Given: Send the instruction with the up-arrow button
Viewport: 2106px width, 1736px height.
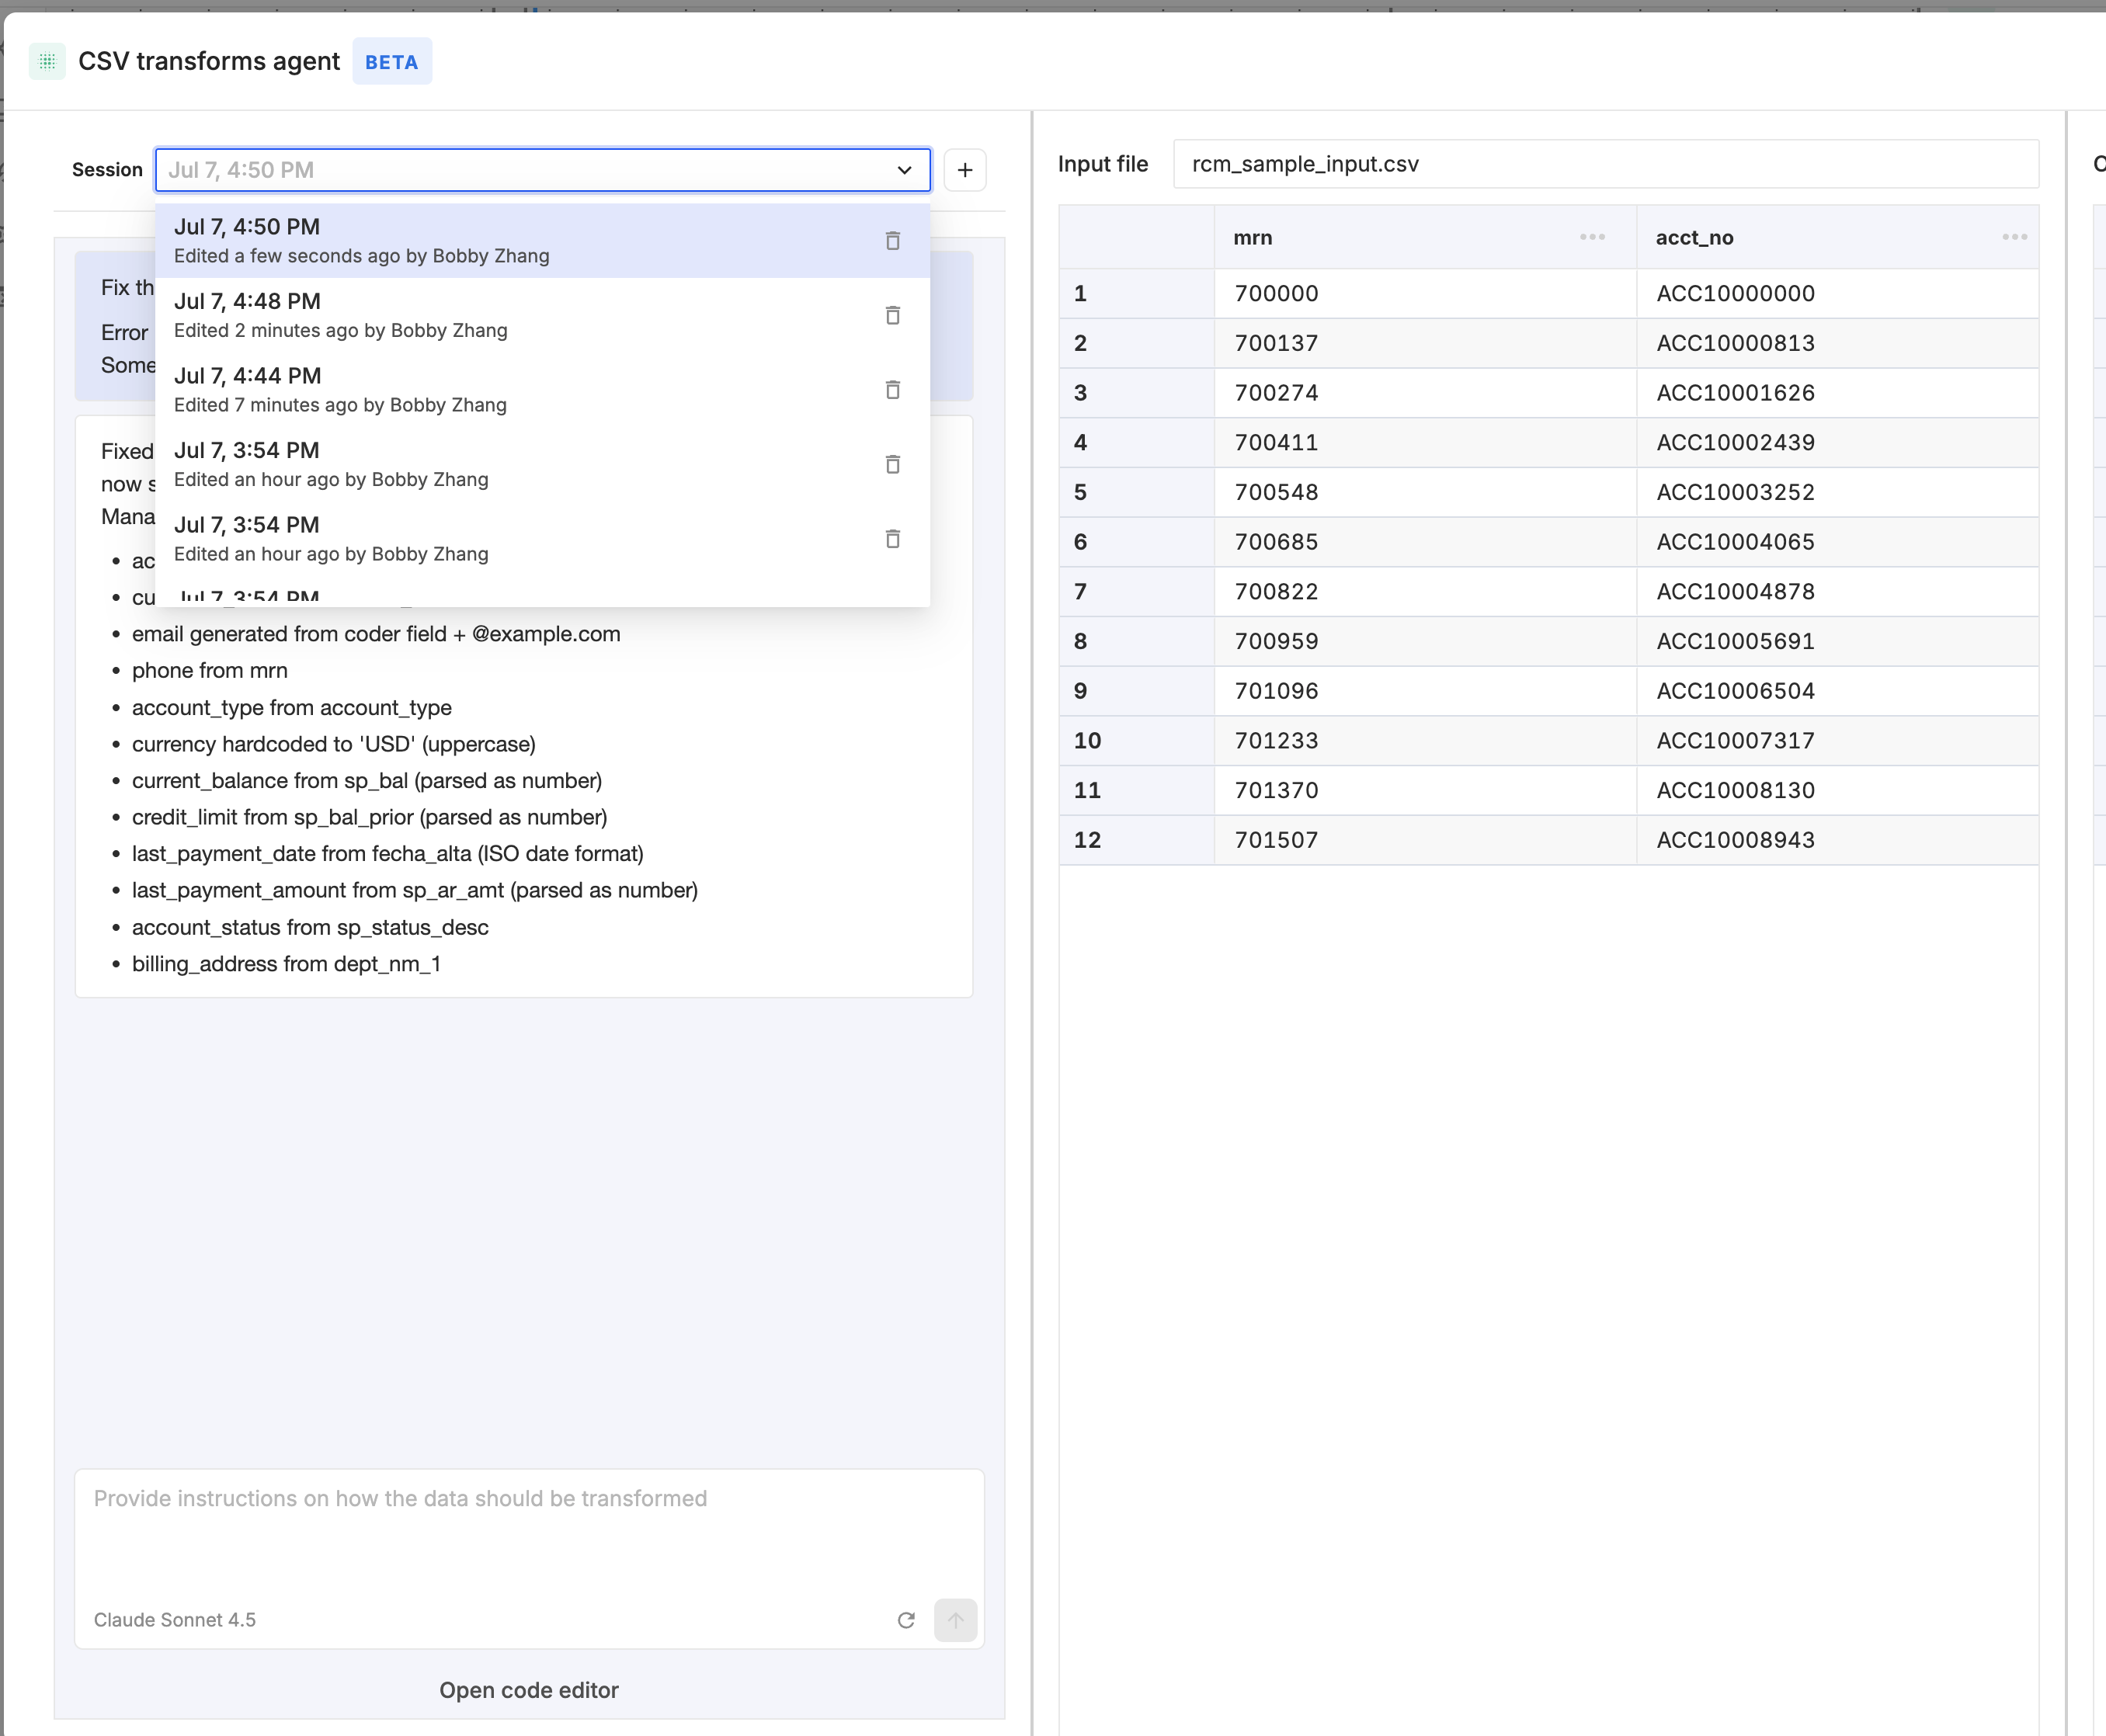Looking at the screenshot, I should coord(956,1620).
